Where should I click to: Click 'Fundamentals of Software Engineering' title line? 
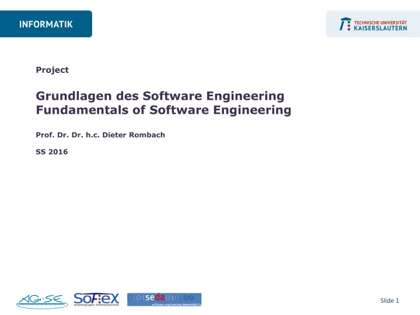click(164, 110)
